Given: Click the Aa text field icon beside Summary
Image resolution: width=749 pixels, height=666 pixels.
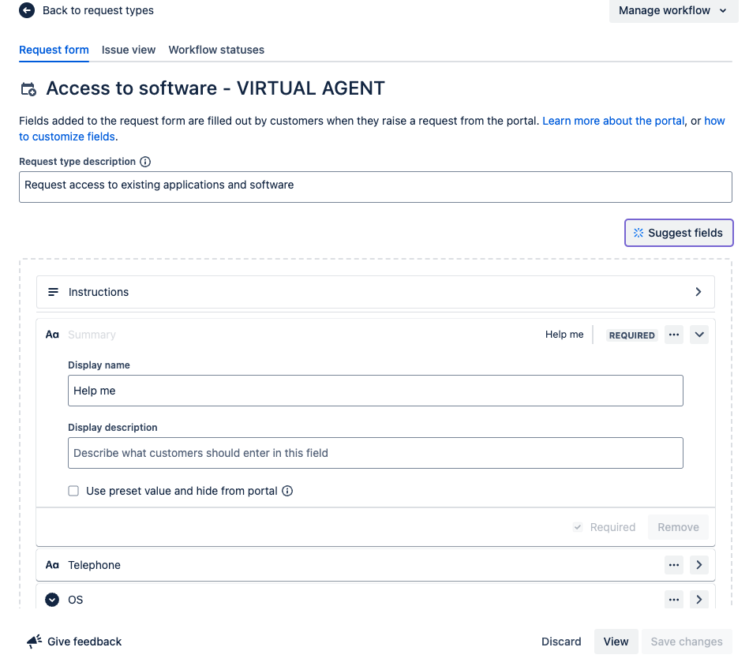Looking at the screenshot, I should [52, 334].
